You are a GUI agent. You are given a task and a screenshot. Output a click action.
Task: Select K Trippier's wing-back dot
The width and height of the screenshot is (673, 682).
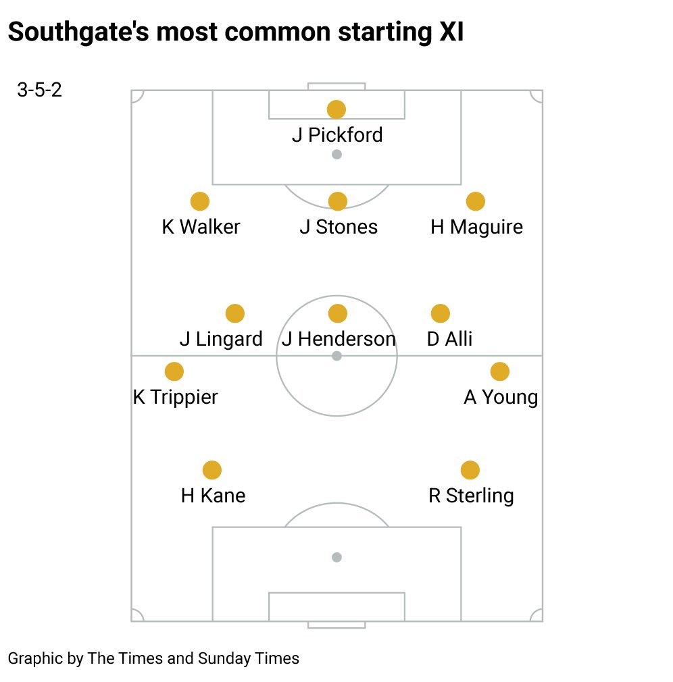point(174,371)
